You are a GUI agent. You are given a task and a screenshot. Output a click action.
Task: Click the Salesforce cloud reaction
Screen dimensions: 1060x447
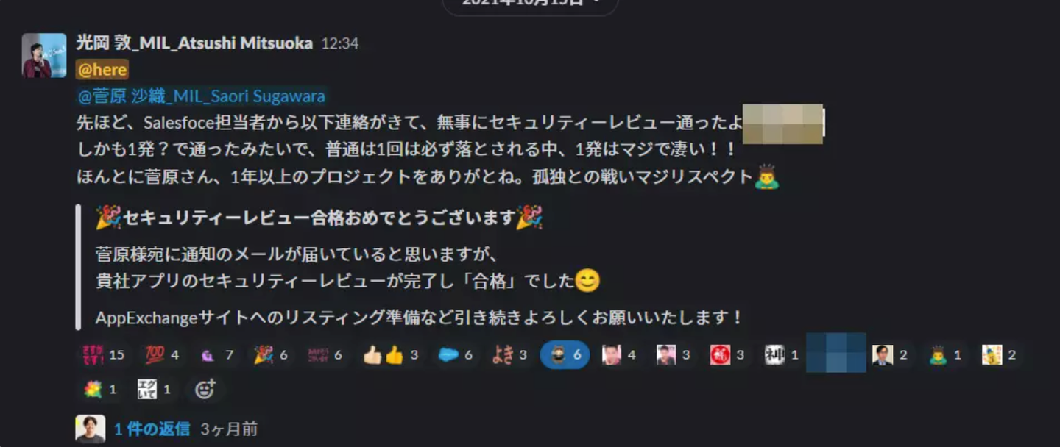[456, 355]
